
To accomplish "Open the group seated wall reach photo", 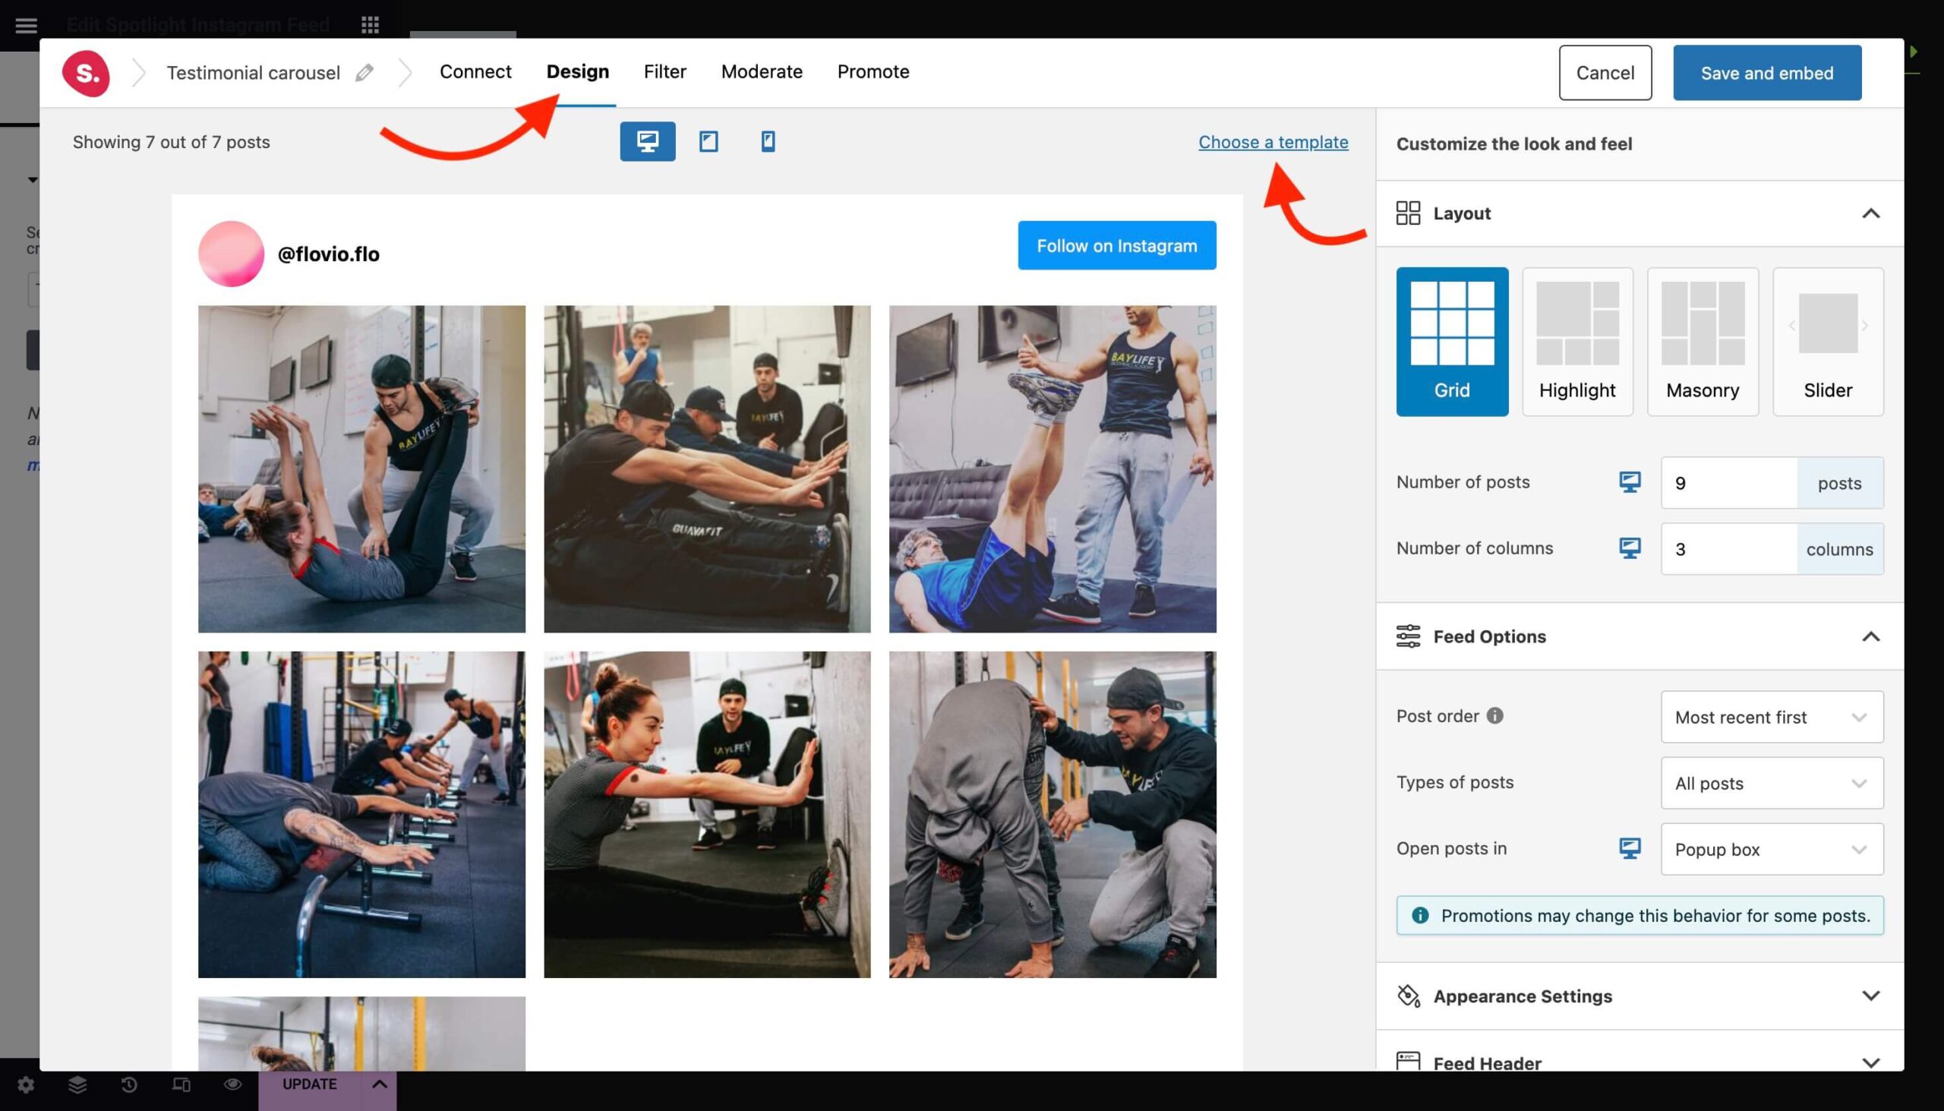I will coord(706,469).
